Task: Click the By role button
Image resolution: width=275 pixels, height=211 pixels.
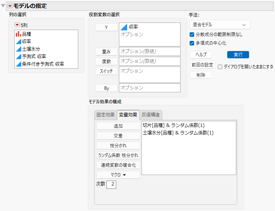Action: click(106, 88)
